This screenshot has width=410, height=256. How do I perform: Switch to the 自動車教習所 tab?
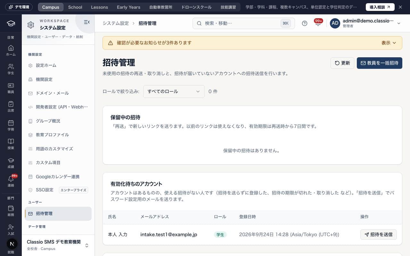161,7
